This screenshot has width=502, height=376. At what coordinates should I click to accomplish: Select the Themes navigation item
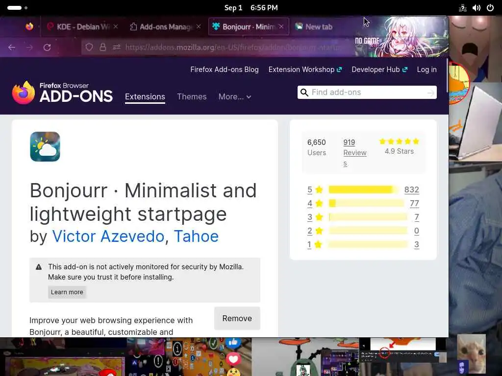(x=192, y=96)
